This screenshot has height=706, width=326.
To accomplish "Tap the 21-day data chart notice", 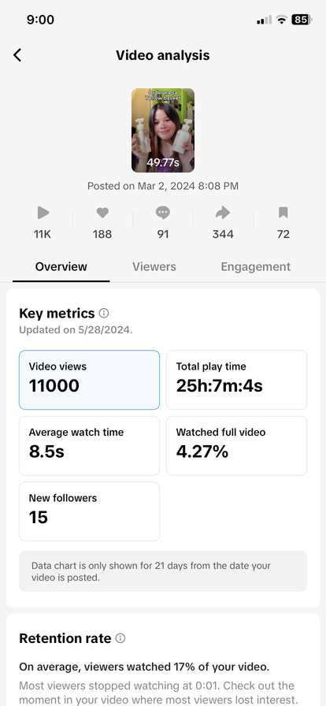I will pyautogui.click(x=163, y=571).
